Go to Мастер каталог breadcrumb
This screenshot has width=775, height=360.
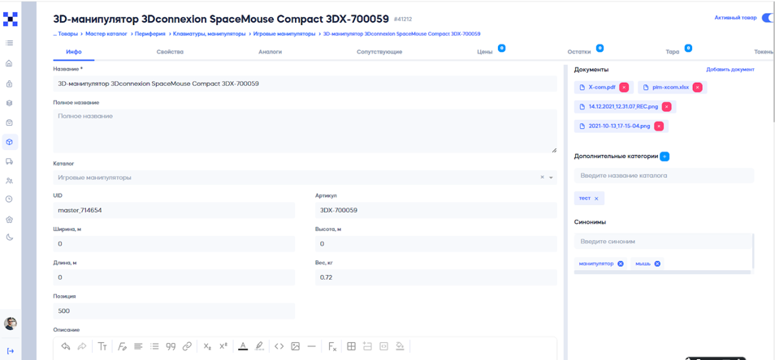(x=106, y=33)
